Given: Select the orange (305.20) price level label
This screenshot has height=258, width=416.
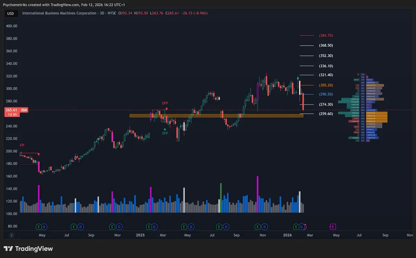Looking at the screenshot, I should [x=326, y=85].
